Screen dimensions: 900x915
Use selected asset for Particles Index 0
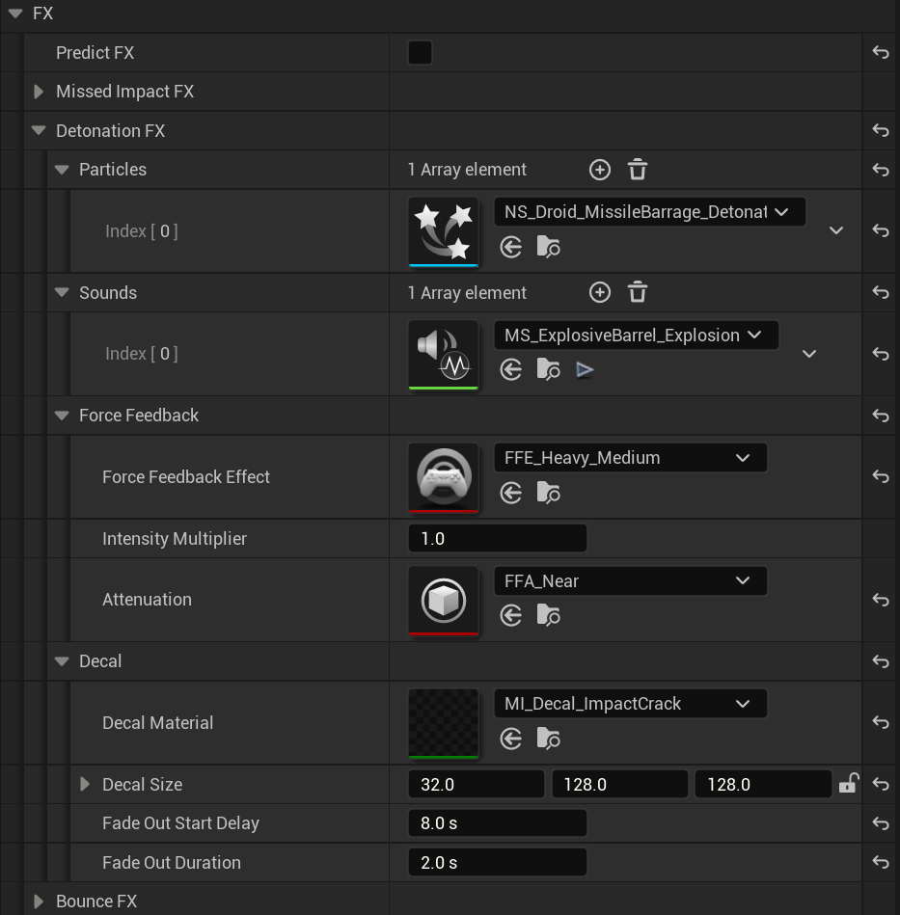click(510, 247)
